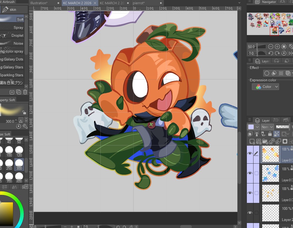This screenshot has height=228, width=293.
Task: Switch to the second KC MARCH 2 tab
Action: click(x=112, y=3)
